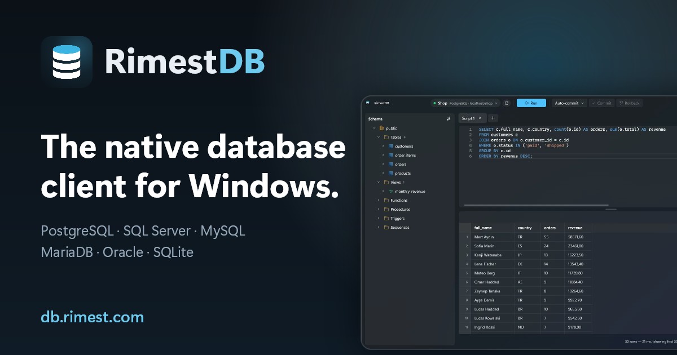The width and height of the screenshot is (677, 355).
Task: Click the Functions folder icon
Action: (386, 200)
